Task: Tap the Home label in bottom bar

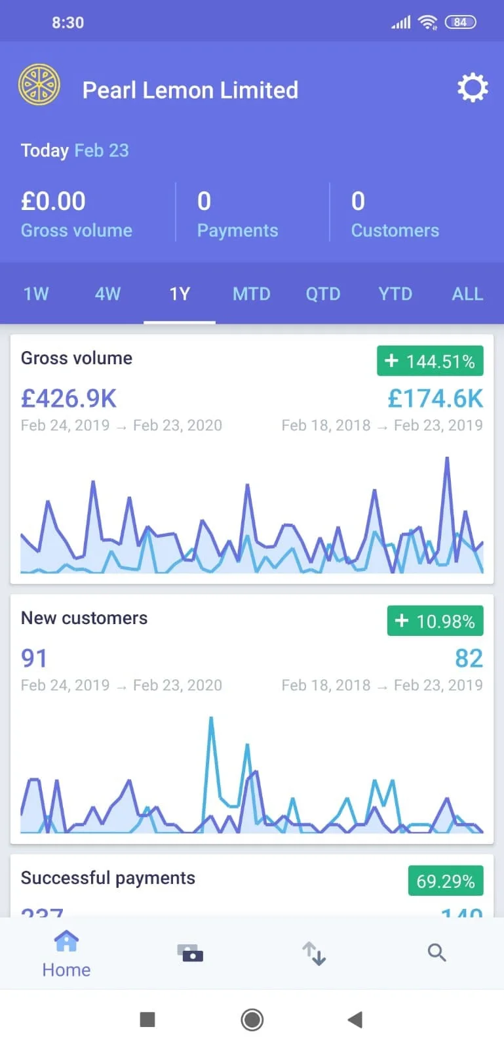Action: (x=66, y=969)
